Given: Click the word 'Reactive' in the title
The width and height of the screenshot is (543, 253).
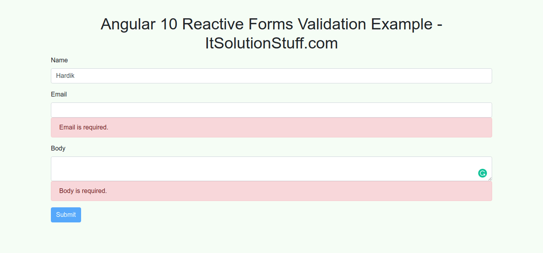Looking at the screenshot, I should point(213,24).
